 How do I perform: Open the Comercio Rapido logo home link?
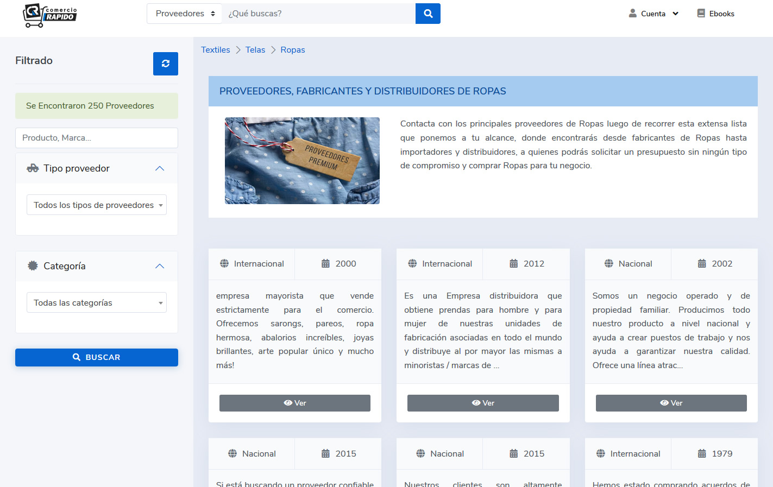coord(50,15)
